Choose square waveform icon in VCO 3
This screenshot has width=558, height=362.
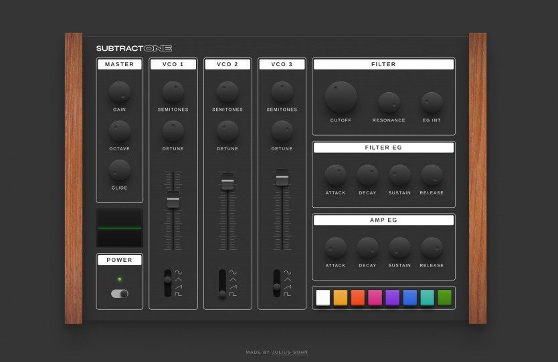click(287, 294)
